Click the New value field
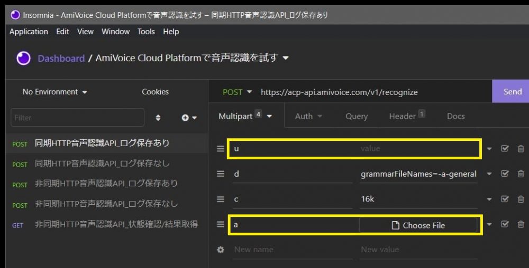 click(x=418, y=250)
